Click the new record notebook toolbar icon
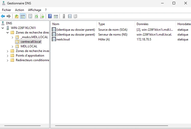Screen dimensions: 191x129 (x=70, y=16)
